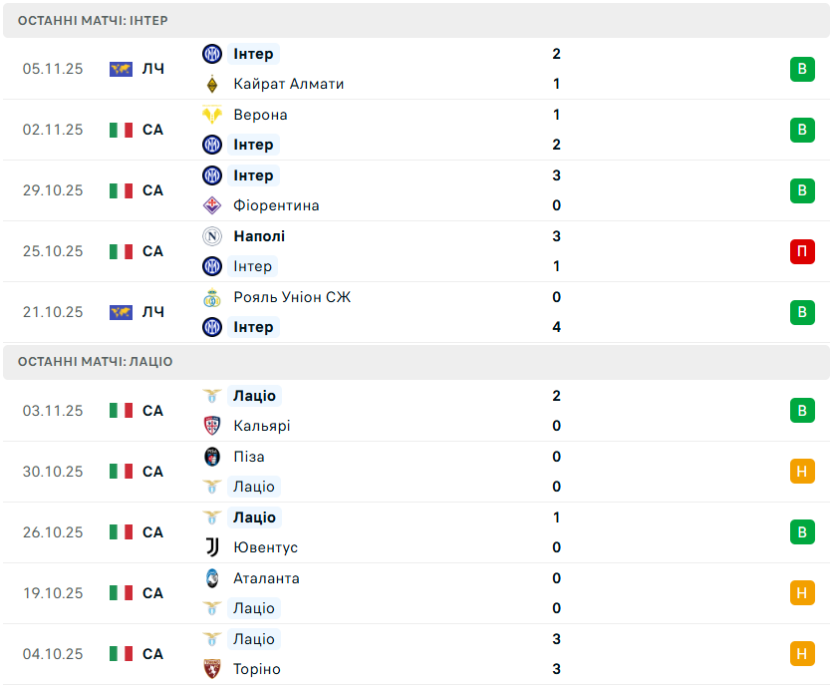Click the green win badge for 05.11.25 match

pyautogui.click(x=802, y=69)
